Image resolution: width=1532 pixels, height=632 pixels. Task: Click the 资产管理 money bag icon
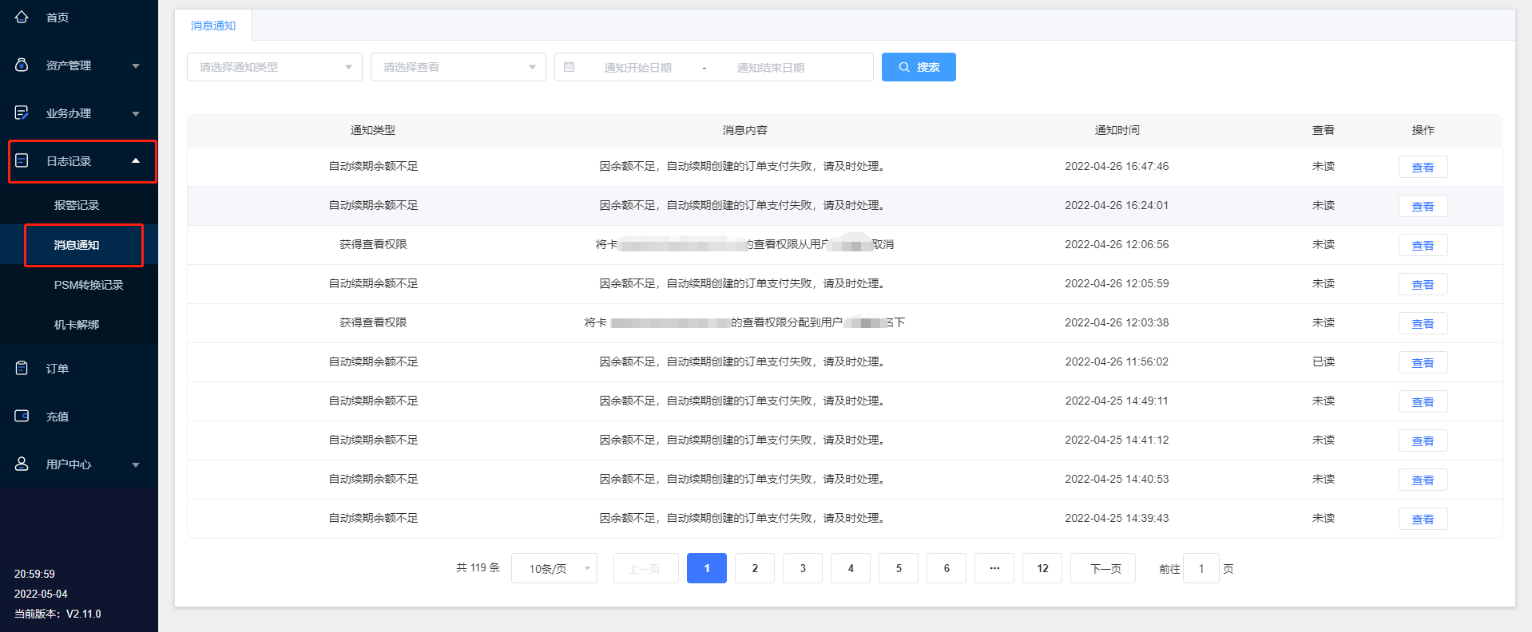22,65
